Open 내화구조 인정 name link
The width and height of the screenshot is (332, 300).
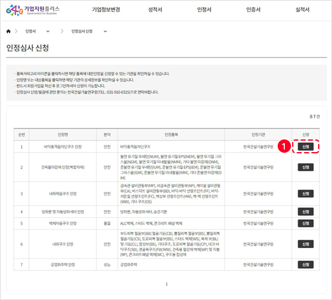click(63, 244)
